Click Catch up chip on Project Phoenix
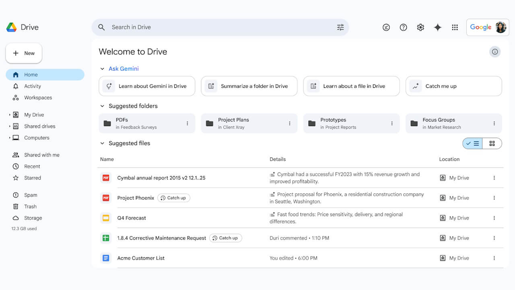515x290 pixels. 173,198
